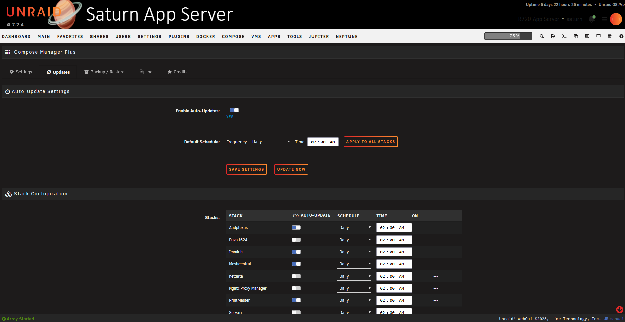
Task: Open the Log tab
Action: pyautogui.click(x=146, y=72)
